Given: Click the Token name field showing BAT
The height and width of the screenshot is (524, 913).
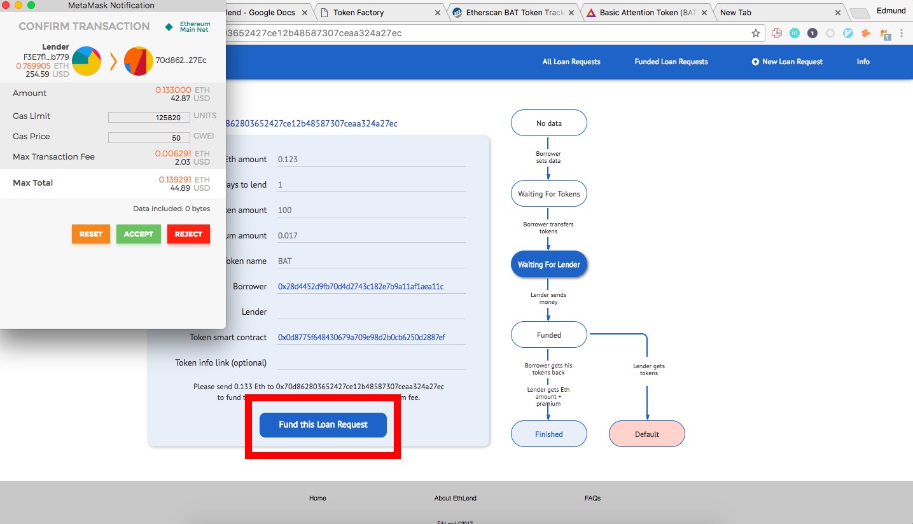Looking at the screenshot, I should tap(372, 261).
